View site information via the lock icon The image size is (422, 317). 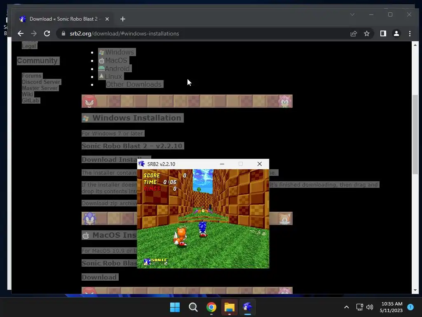[x=63, y=33]
